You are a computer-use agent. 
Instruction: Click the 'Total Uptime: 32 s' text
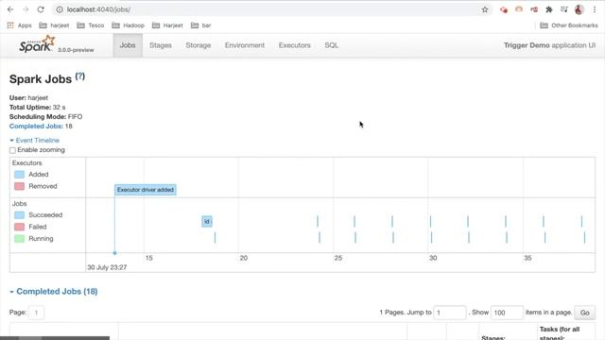click(x=38, y=107)
